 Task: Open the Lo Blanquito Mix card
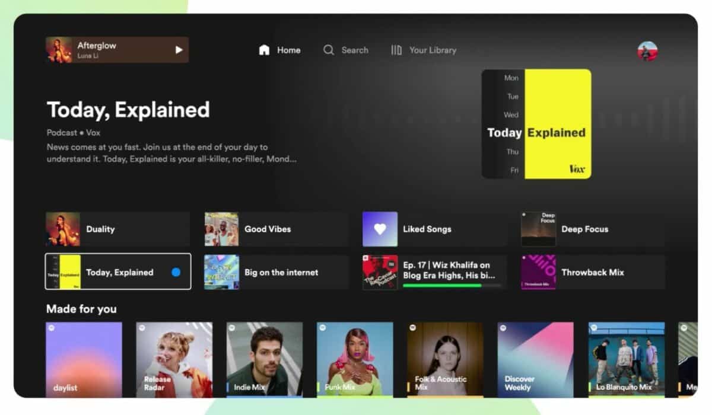627,359
